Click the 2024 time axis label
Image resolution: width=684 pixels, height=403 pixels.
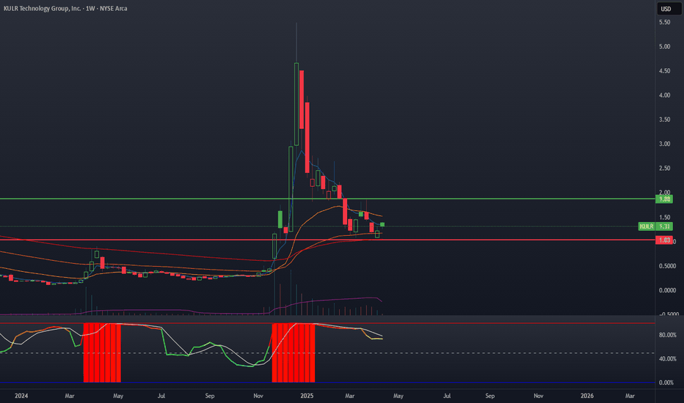[x=21, y=396]
